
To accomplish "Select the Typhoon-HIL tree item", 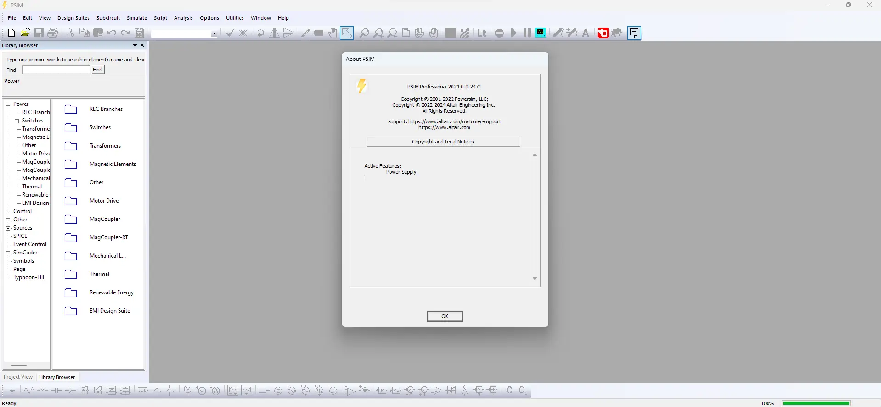I will point(29,277).
